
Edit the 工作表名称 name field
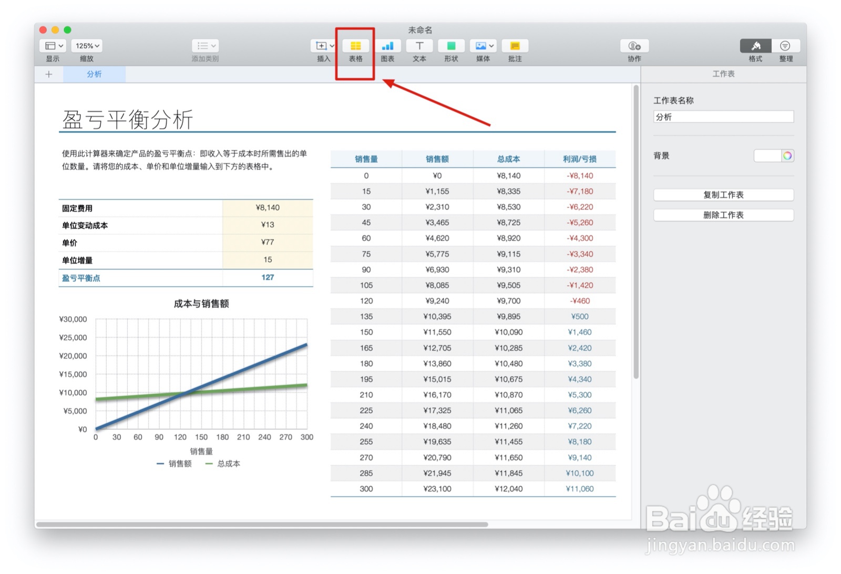[723, 116]
